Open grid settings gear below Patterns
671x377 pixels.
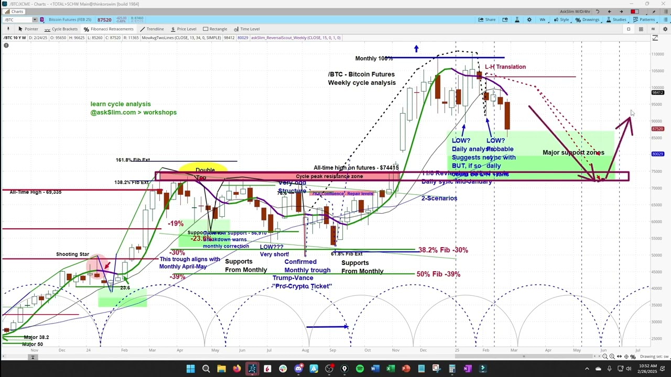click(x=665, y=29)
